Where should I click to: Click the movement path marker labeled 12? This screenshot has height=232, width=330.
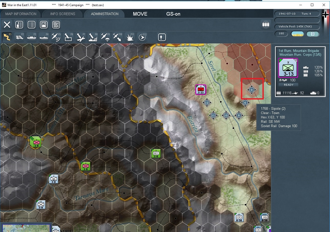[x=207, y=103]
